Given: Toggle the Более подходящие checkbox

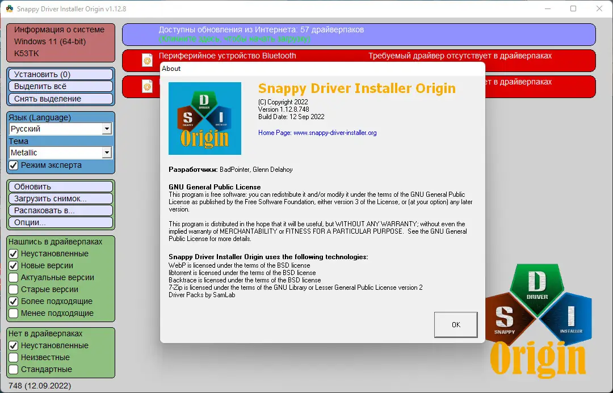Looking at the screenshot, I should tap(14, 301).
